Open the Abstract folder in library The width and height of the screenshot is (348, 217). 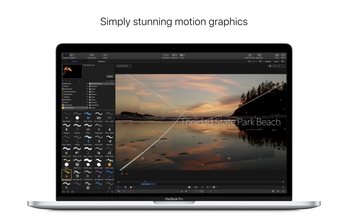coord(94,86)
